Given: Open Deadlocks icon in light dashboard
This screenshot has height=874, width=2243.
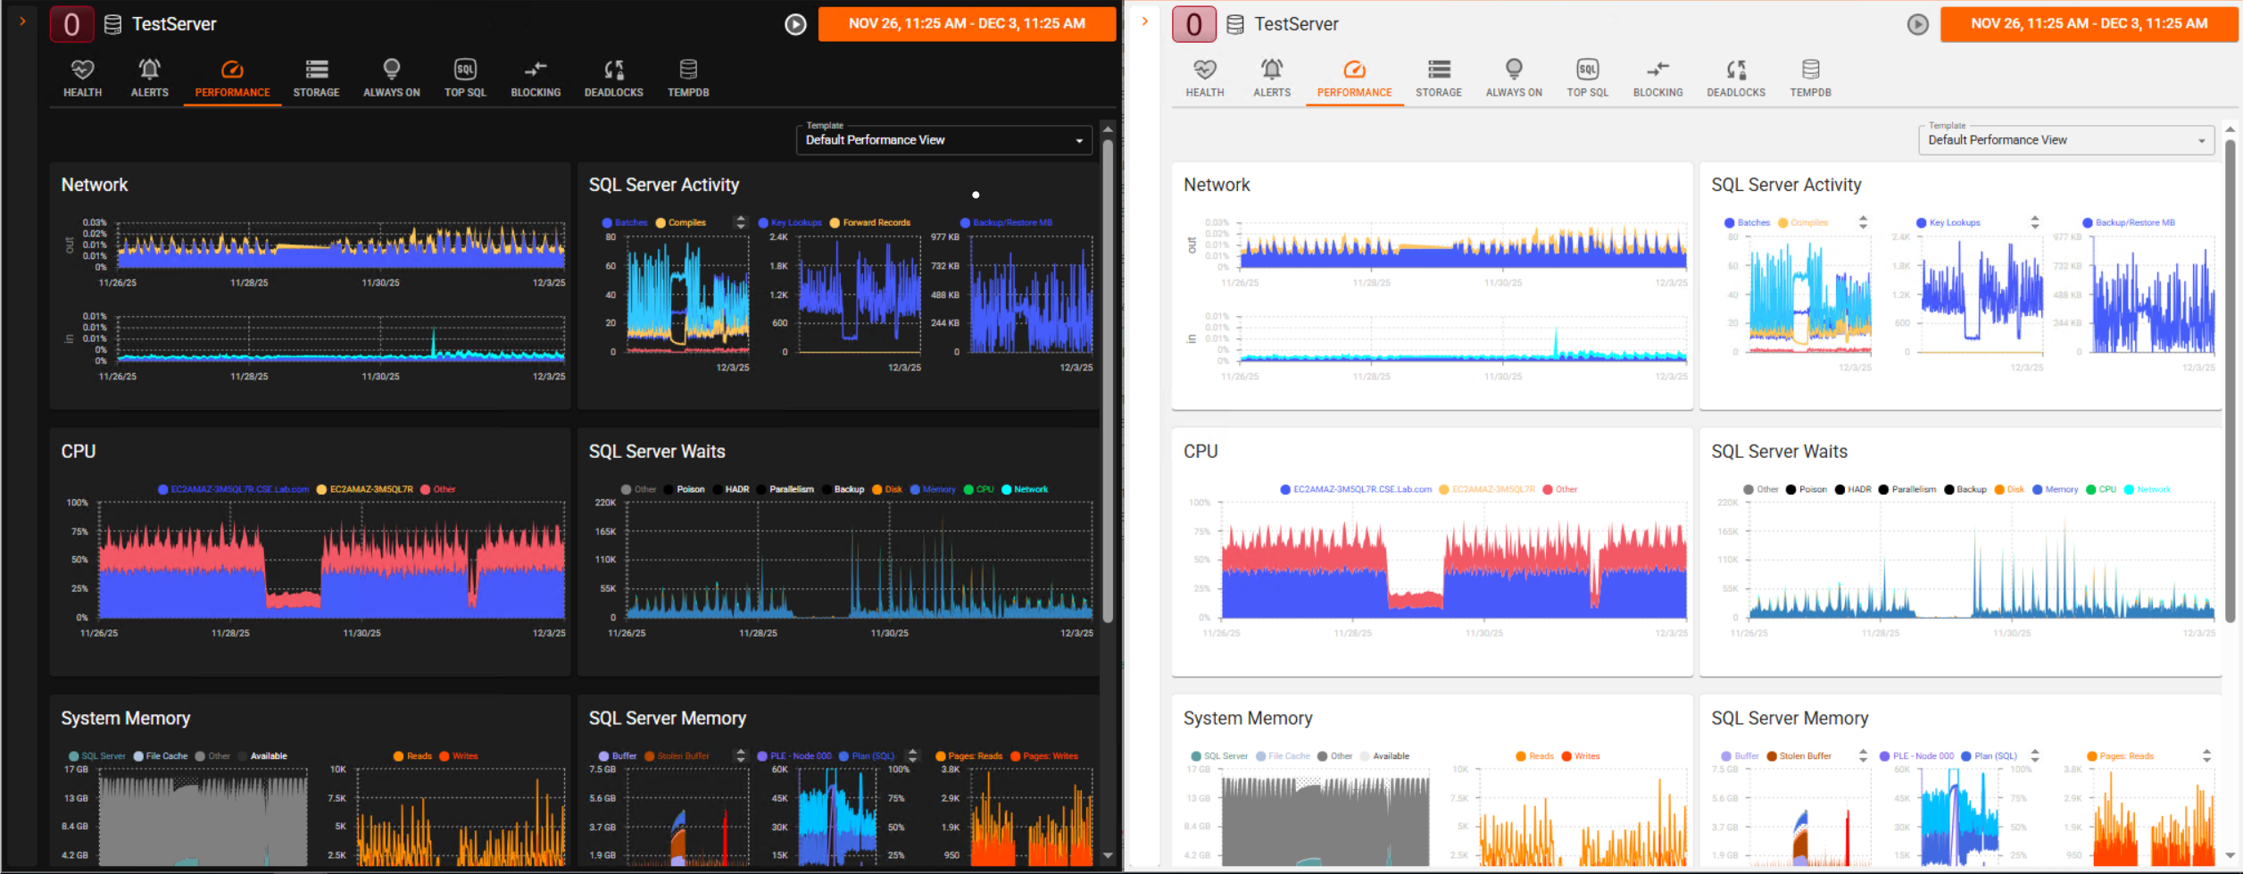Looking at the screenshot, I should click(x=1736, y=69).
